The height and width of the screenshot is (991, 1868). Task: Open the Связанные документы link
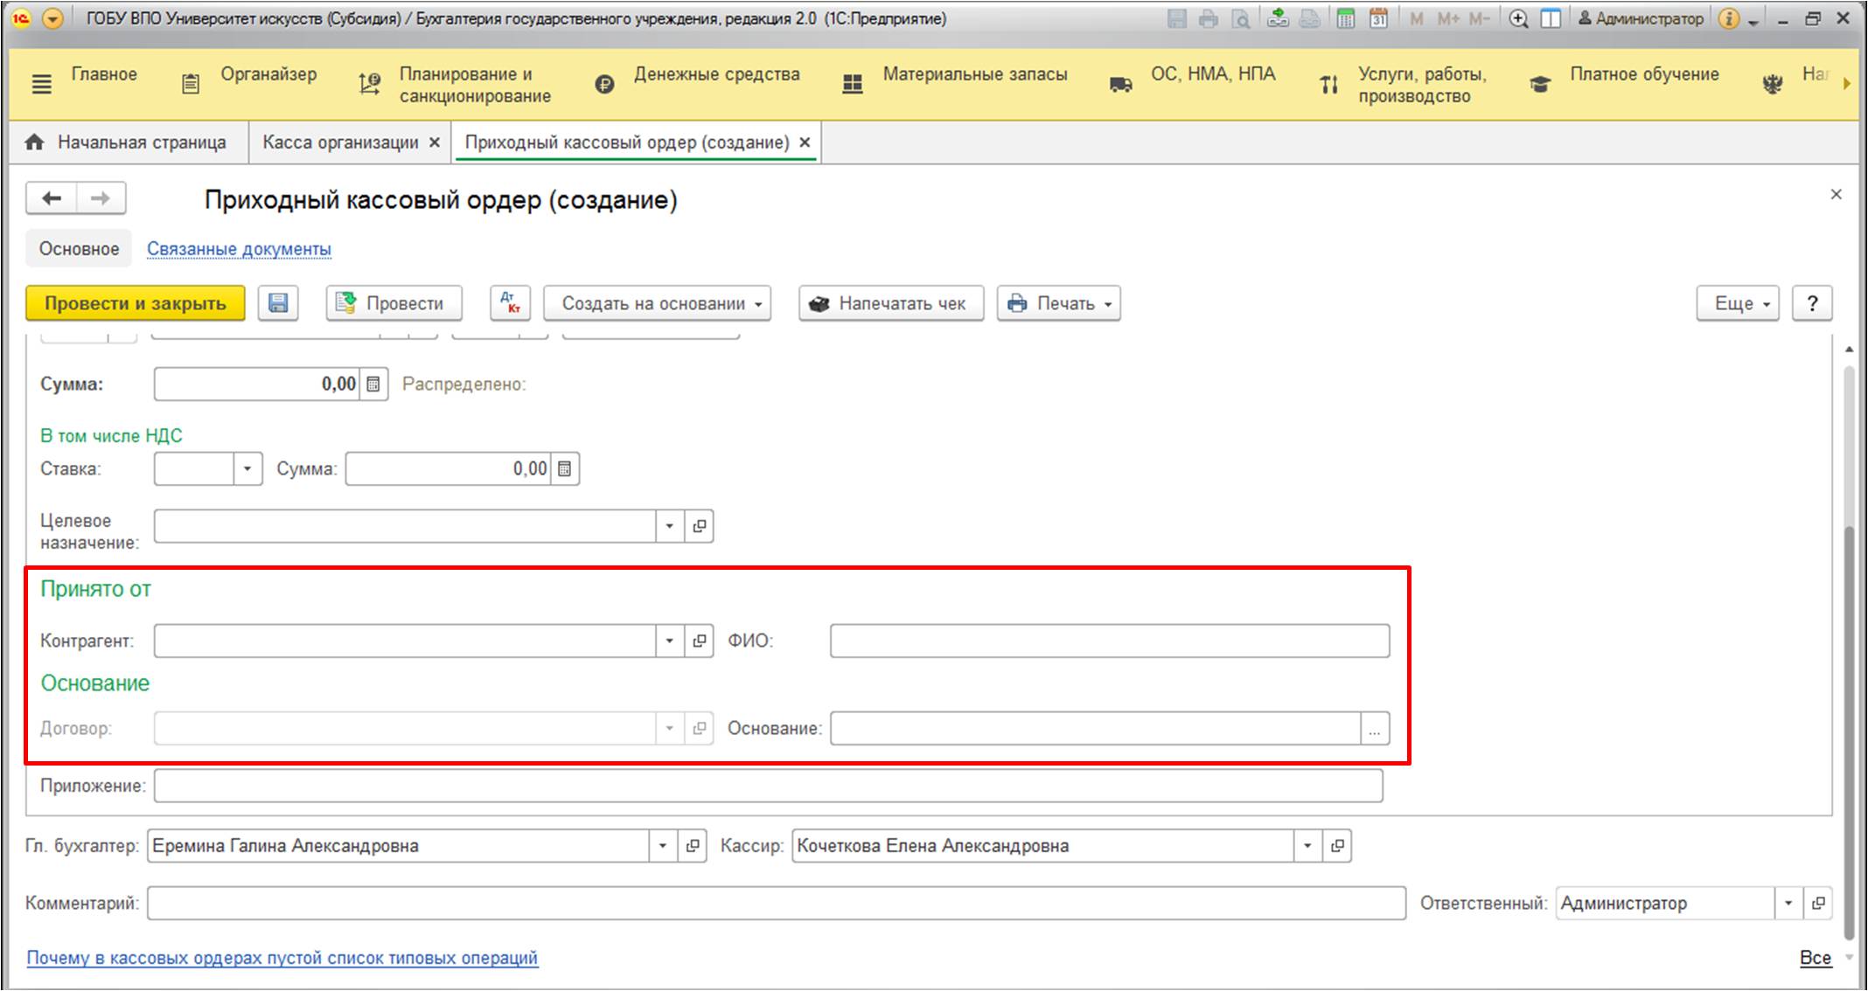pos(239,249)
